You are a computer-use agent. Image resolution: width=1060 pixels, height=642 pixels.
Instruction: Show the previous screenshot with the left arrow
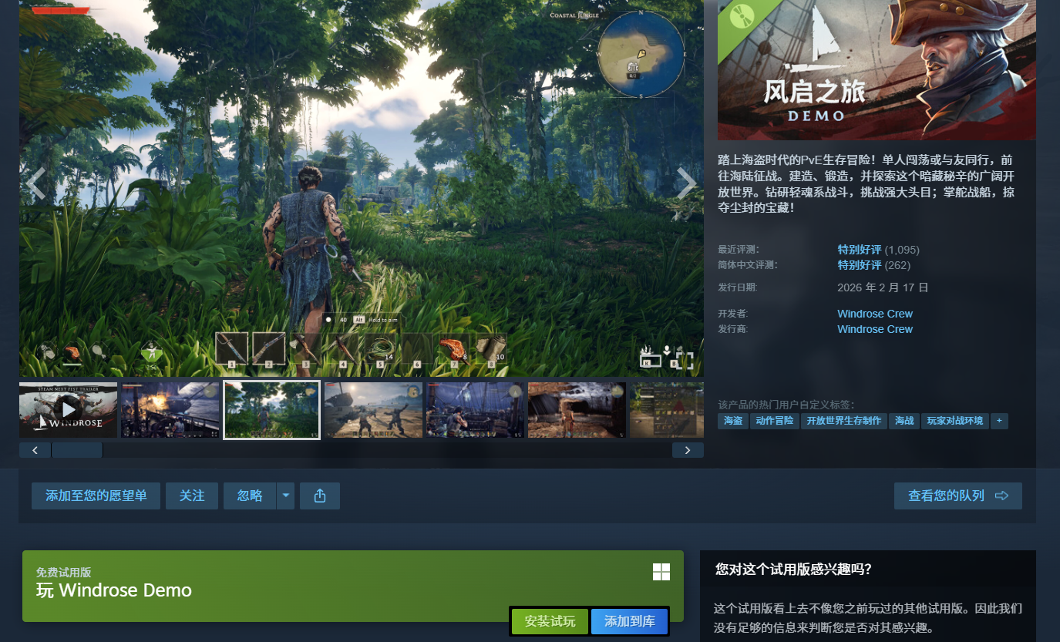point(36,183)
